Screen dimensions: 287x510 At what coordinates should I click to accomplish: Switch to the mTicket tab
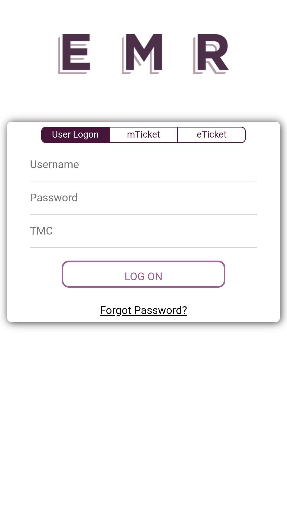[143, 135]
